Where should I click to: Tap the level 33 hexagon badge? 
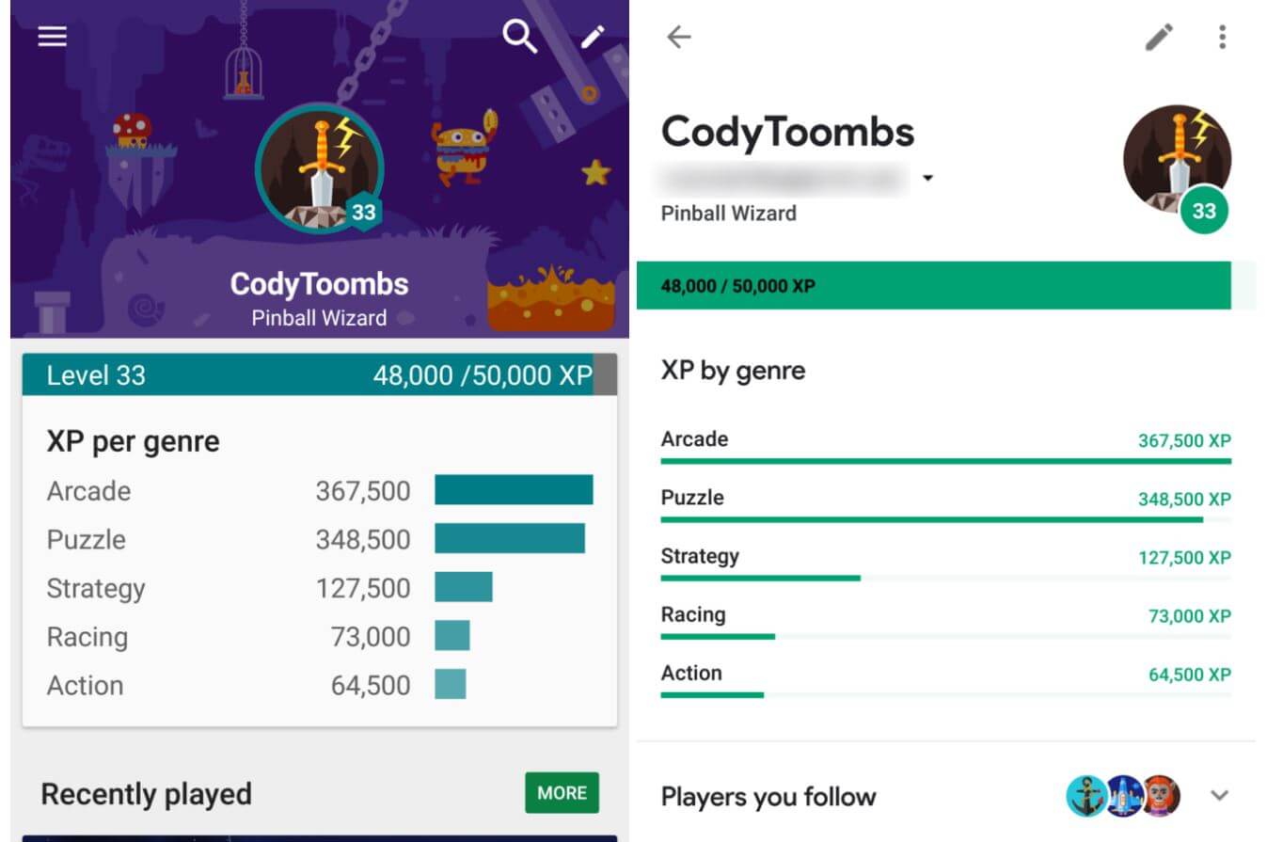click(x=363, y=213)
